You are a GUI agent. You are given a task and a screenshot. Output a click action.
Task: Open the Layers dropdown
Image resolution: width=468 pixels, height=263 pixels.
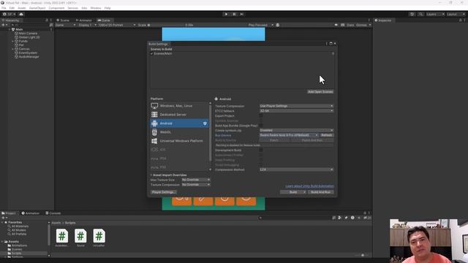(x=435, y=14)
